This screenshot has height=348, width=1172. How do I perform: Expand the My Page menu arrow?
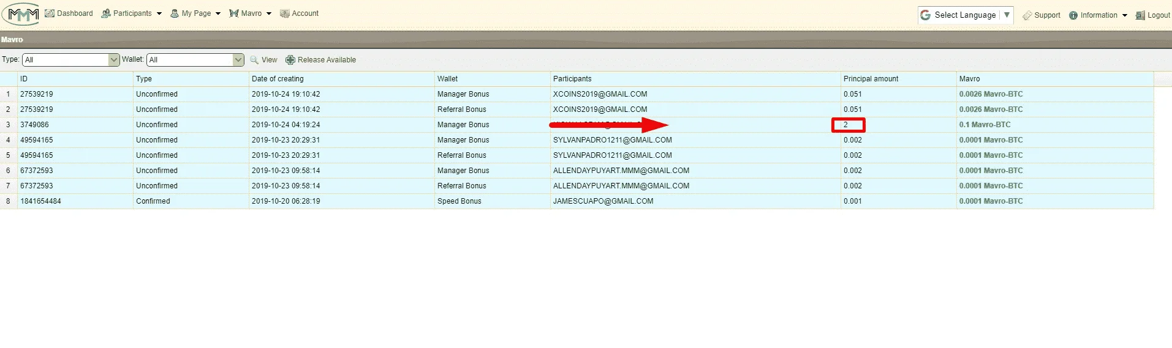[218, 13]
